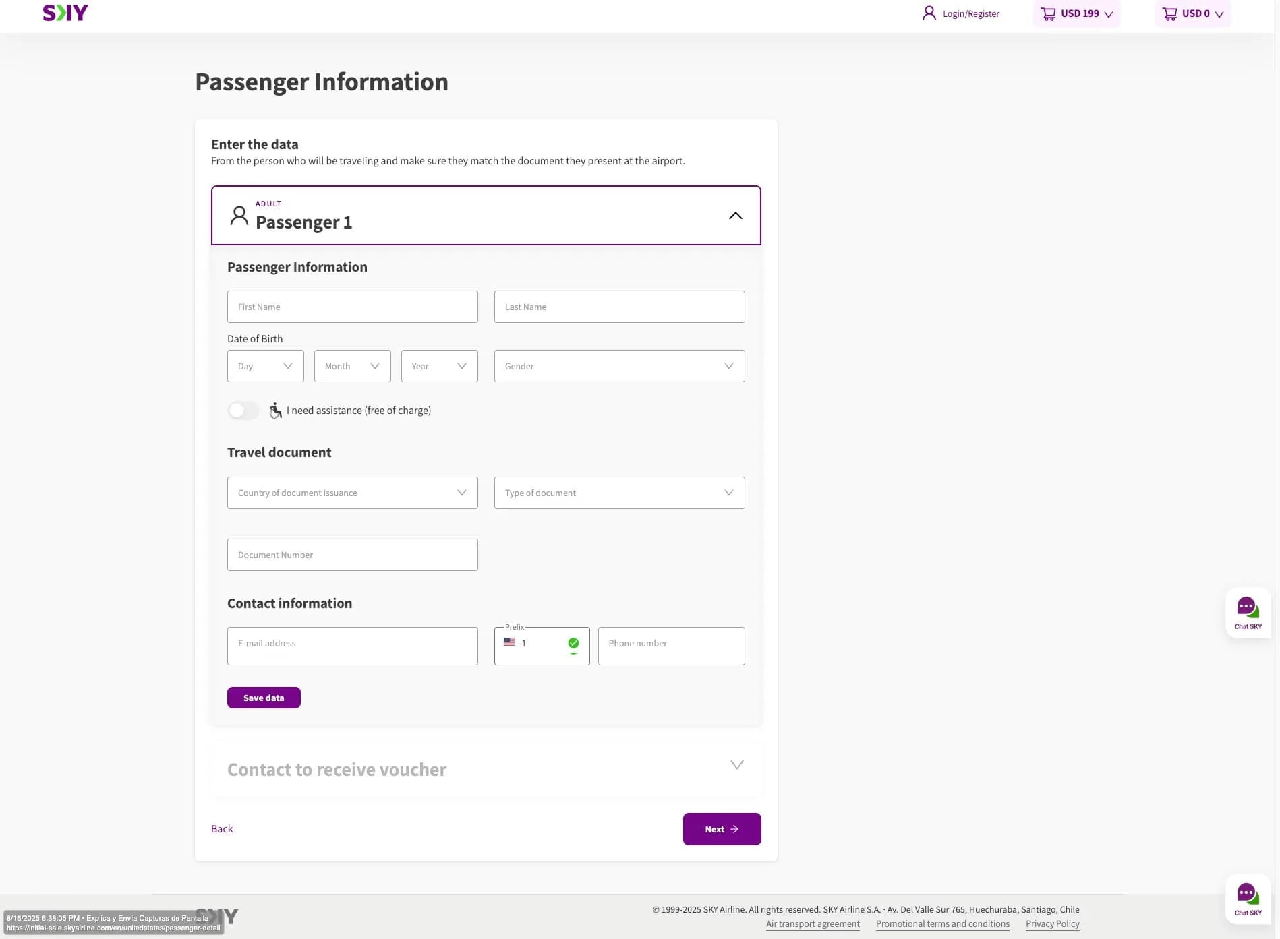Click the Next button
The width and height of the screenshot is (1280, 939).
click(722, 829)
